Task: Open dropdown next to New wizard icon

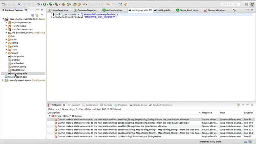Action: tap(6, 4)
